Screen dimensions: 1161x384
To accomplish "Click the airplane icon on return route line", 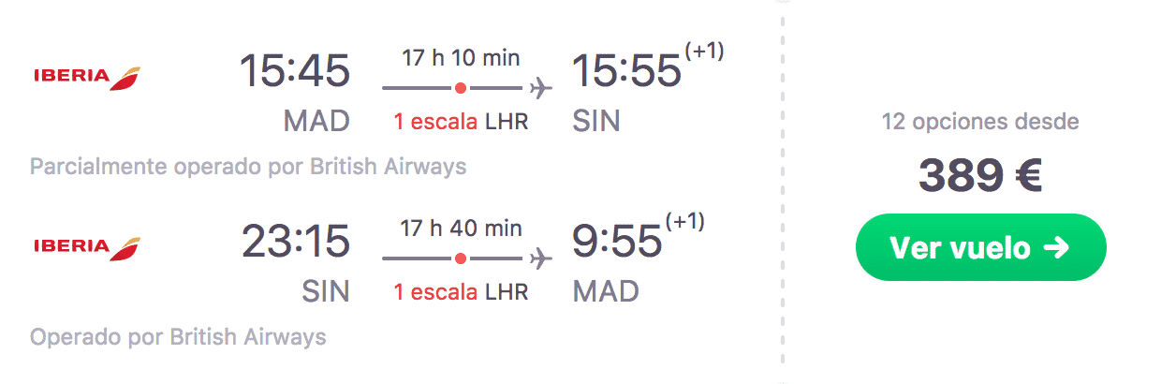I will click(x=540, y=258).
